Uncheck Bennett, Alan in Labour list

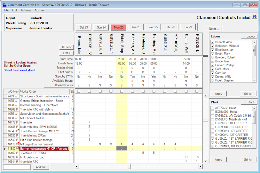213,42
